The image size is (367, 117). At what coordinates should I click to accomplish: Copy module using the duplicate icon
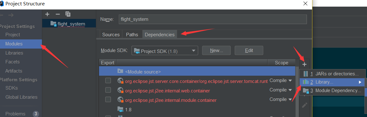[x=68, y=14]
